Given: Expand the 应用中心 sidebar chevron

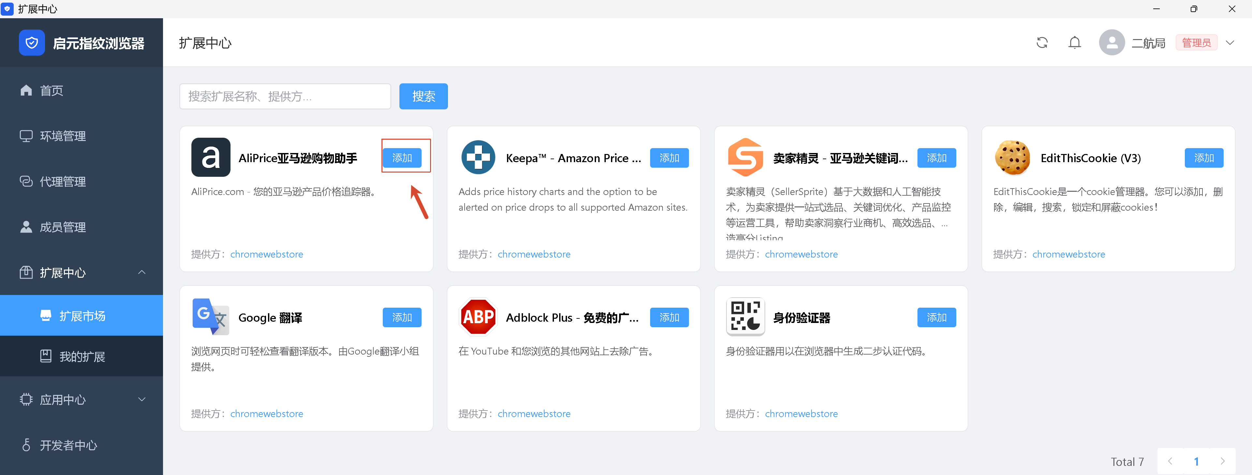Looking at the screenshot, I should (142, 400).
